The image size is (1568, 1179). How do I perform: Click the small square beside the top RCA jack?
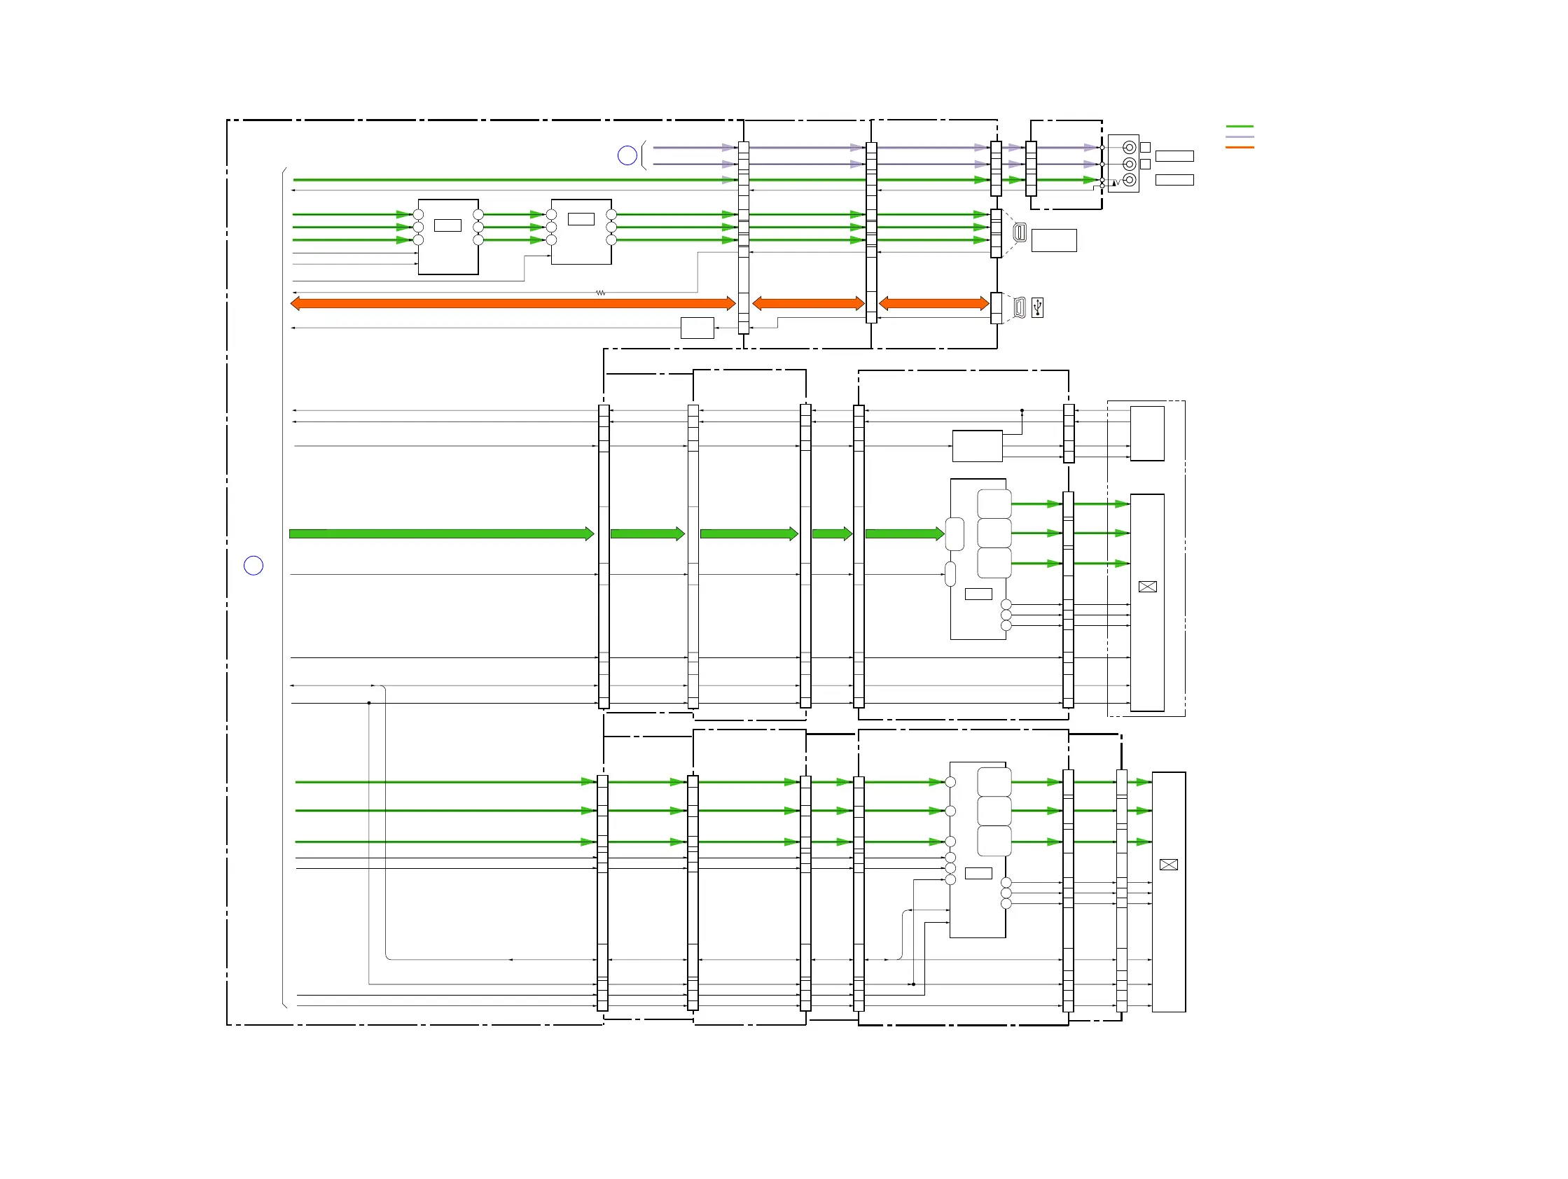[x=1145, y=147]
